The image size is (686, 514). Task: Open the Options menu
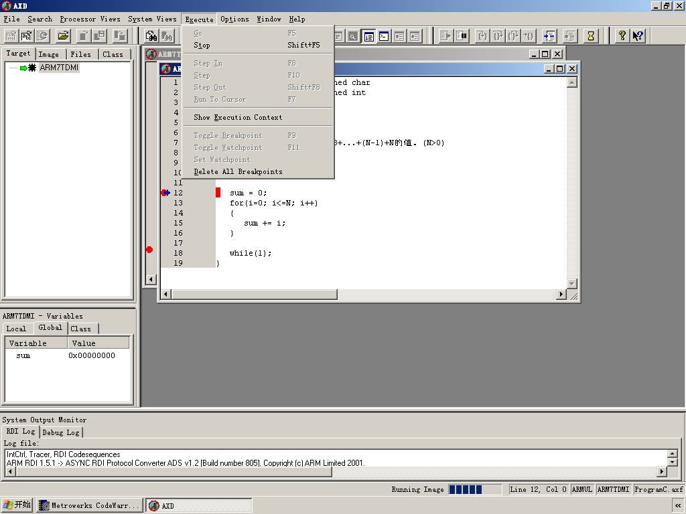pyautogui.click(x=234, y=19)
